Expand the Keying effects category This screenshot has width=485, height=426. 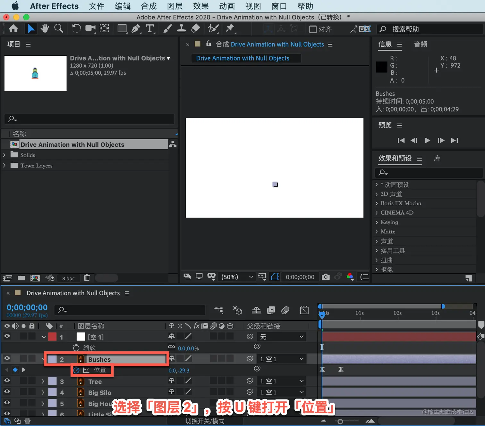click(377, 222)
